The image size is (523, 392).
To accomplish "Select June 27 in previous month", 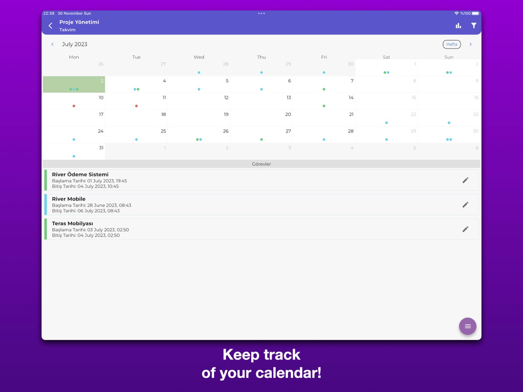I will click(137, 68).
